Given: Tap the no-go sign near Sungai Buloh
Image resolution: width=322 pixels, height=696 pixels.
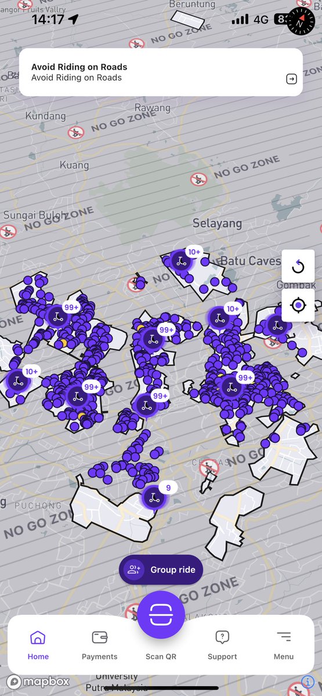Looking at the screenshot, I should [x=8, y=233].
